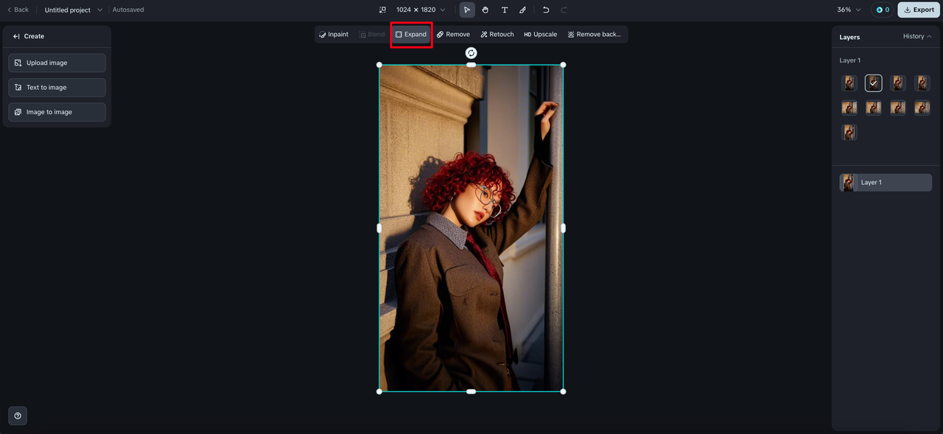The width and height of the screenshot is (943, 434).
Task: Open the Untitled project name dropdown
Action: point(73,10)
